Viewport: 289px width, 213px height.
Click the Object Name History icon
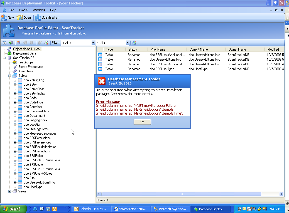click(x=9, y=49)
